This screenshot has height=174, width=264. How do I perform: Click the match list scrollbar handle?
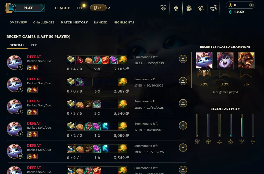coord(191,70)
